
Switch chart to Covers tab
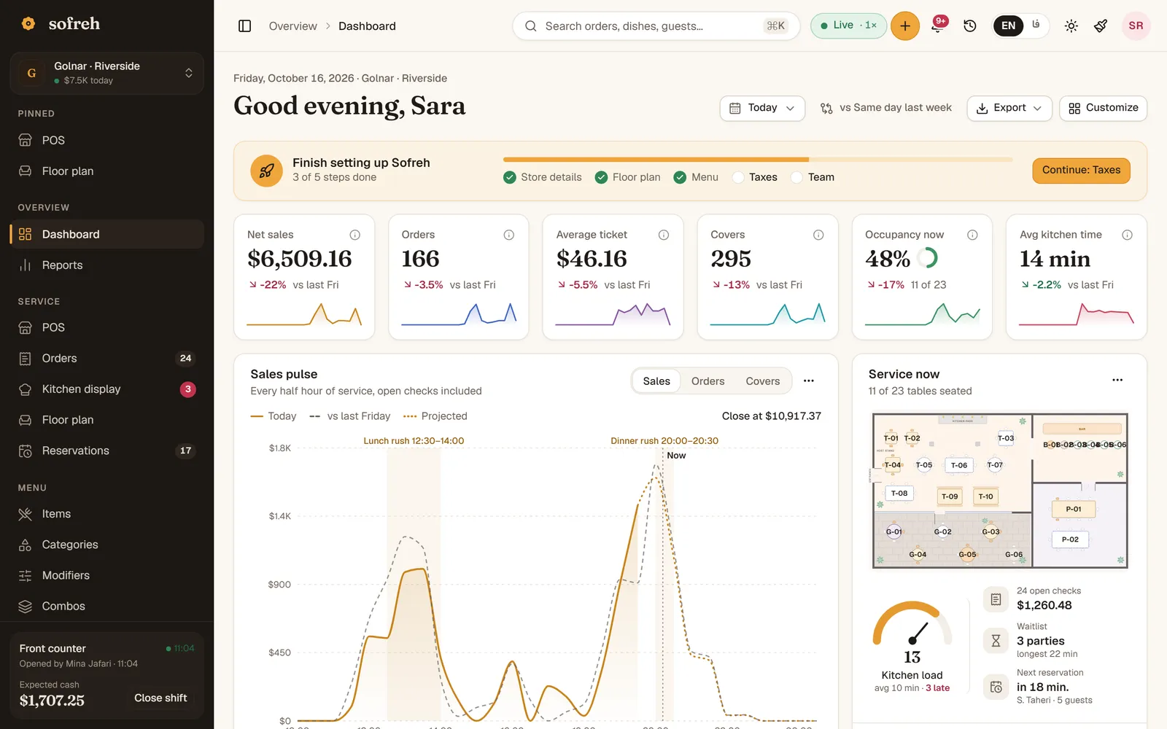coord(763,381)
